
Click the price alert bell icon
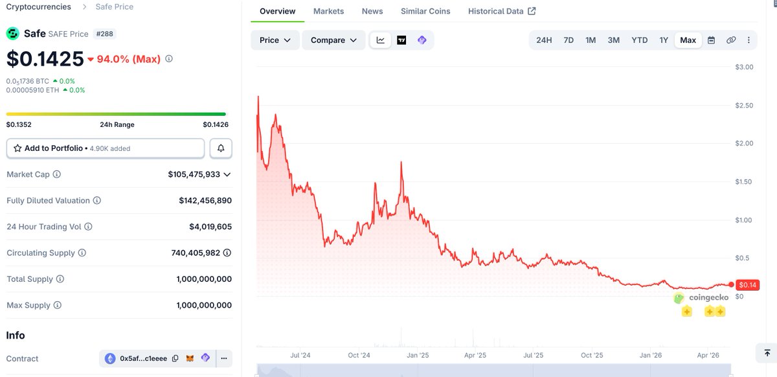(x=221, y=148)
